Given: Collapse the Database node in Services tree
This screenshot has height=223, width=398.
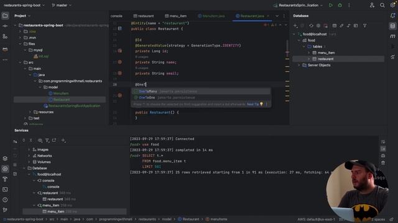Looking at the screenshot, I should pos(24,168).
